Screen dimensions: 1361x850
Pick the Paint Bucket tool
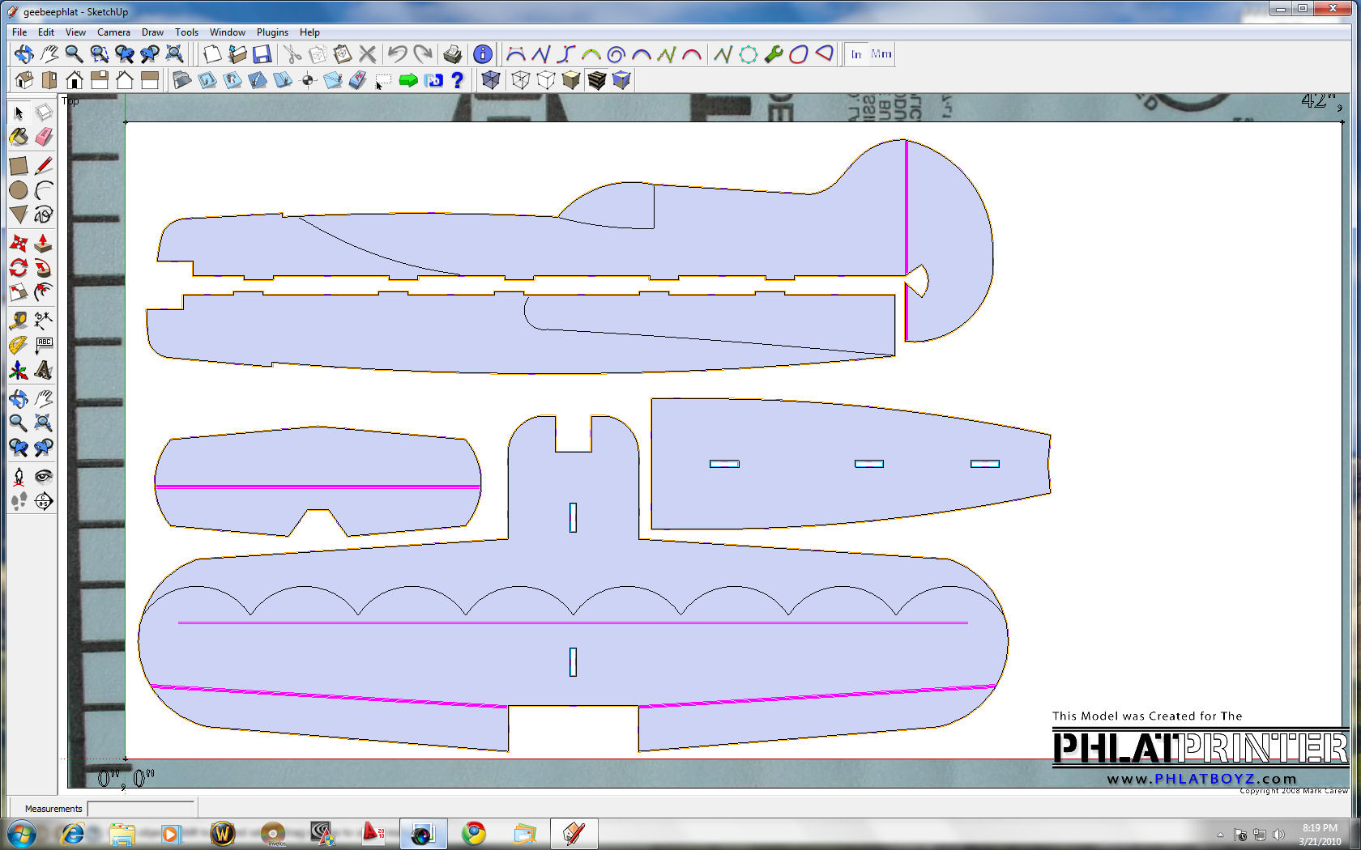point(19,137)
